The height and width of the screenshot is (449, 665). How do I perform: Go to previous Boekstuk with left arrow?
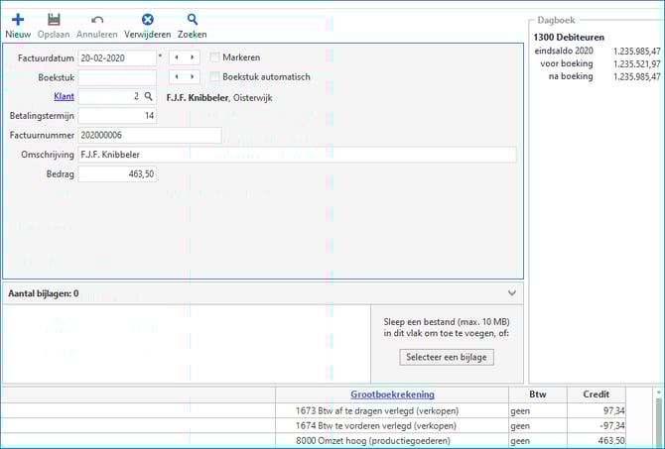pyautogui.click(x=177, y=77)
